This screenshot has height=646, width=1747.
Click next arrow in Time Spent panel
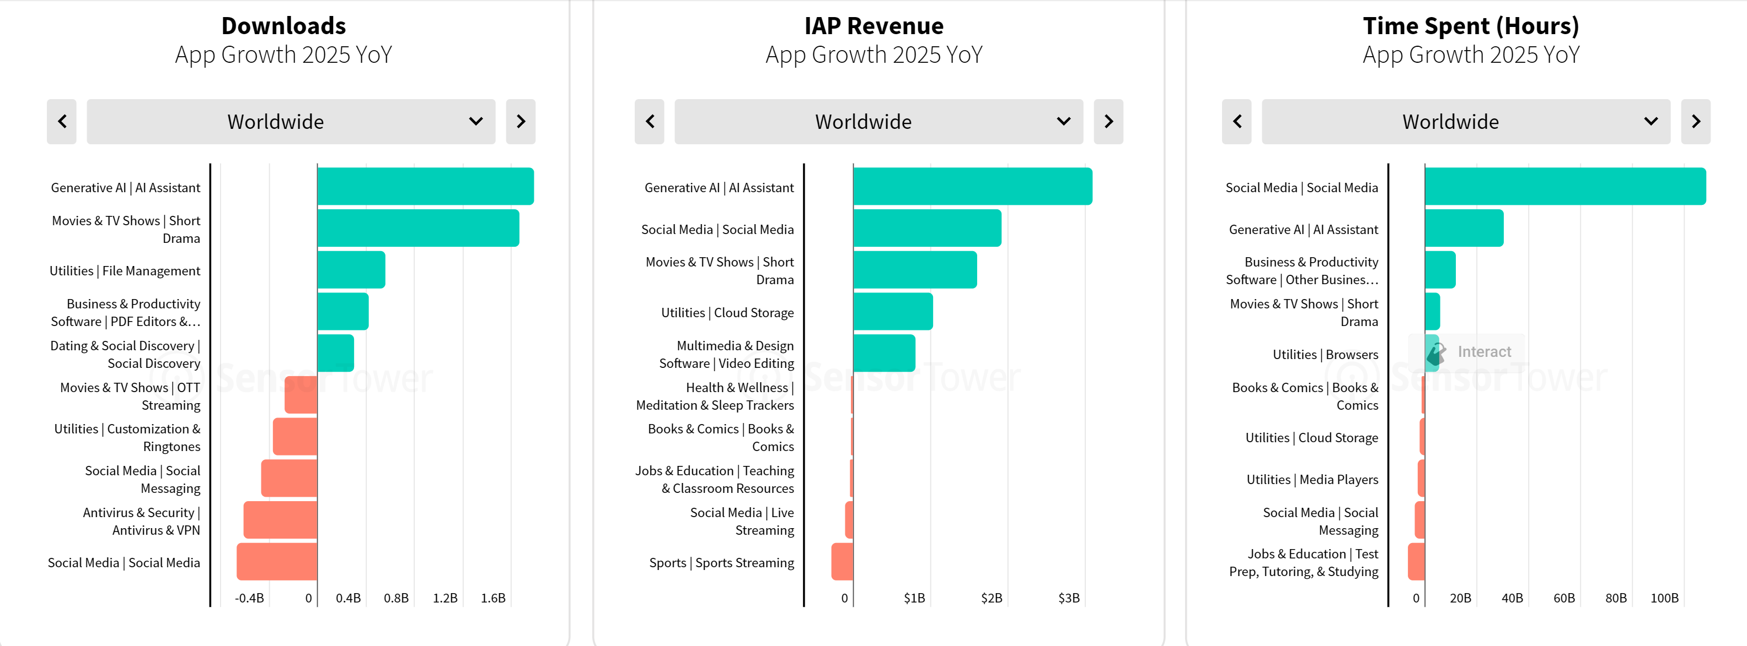point(1696,122)
